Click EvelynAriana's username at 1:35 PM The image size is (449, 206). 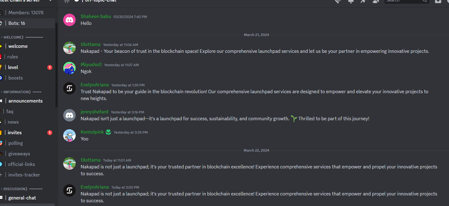pyautogui.click(x=95, y=85)
